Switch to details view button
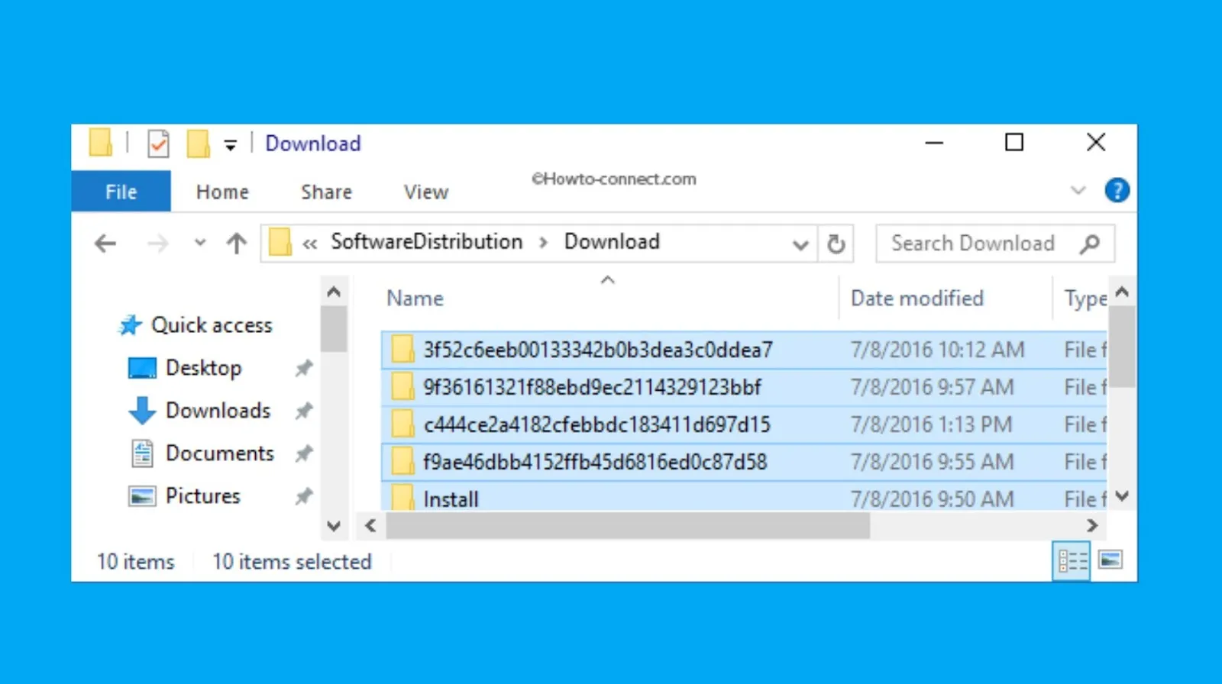The width and height of the screenshot is (1222, 684). coord(1072,561)
